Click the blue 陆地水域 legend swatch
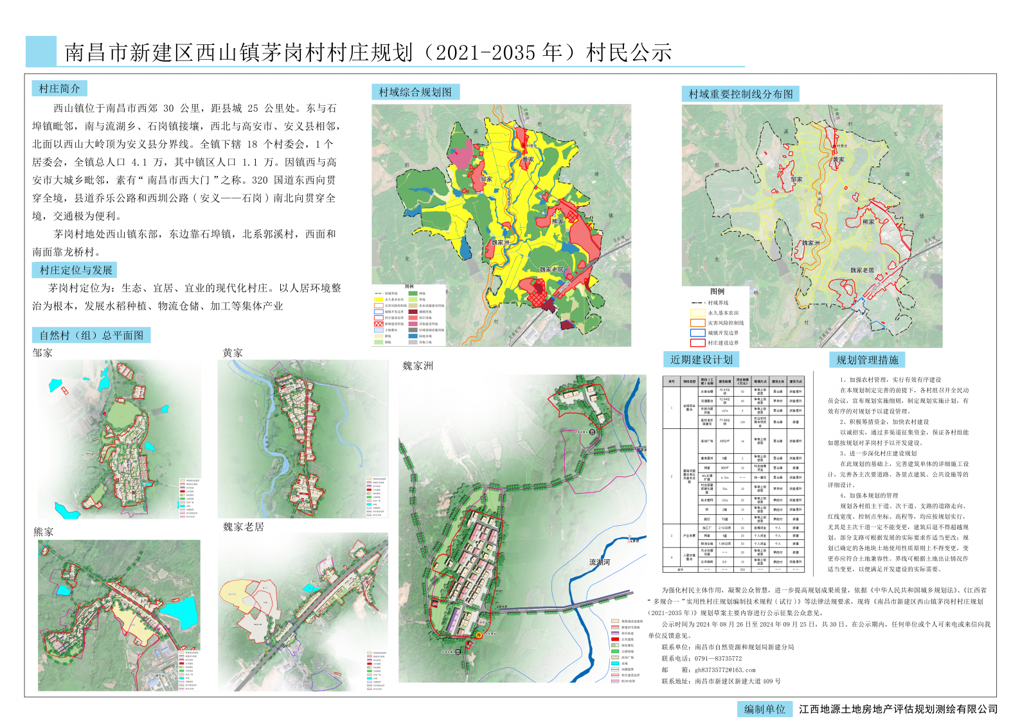The height and width of the screenshot is (721, 1020). tap(413, 336)
